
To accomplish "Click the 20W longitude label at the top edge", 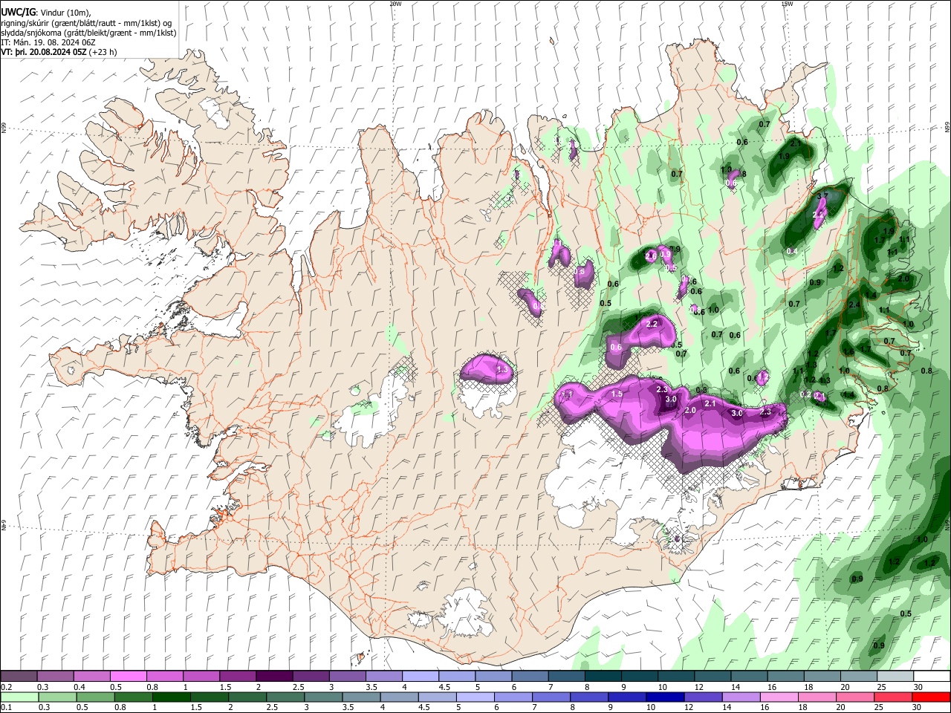I will [x=395, y=4].
